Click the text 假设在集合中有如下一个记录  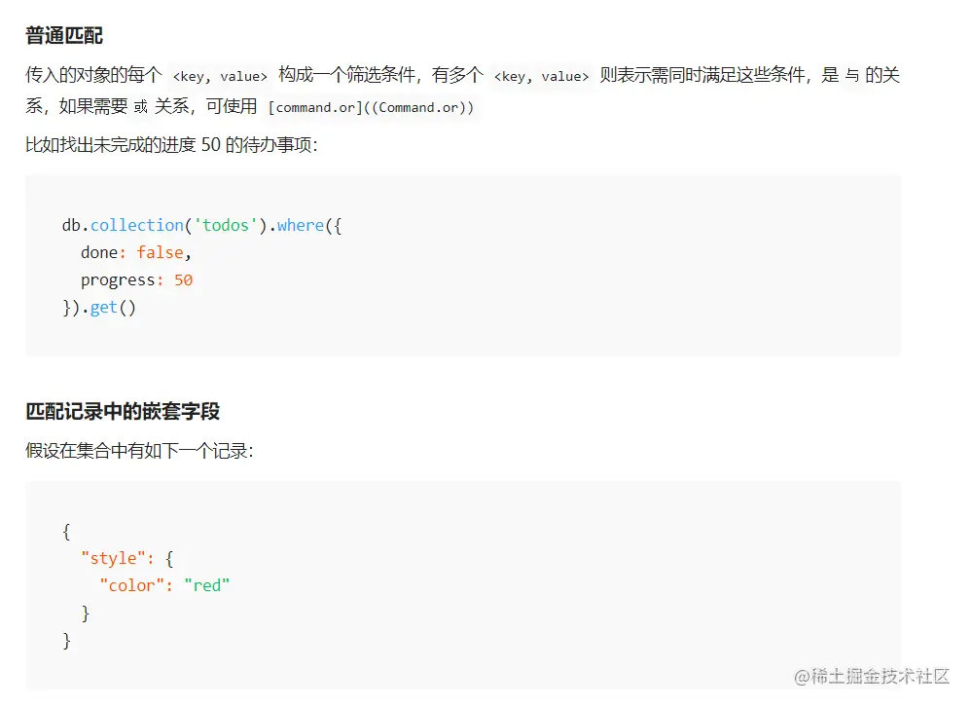point(138,451)
